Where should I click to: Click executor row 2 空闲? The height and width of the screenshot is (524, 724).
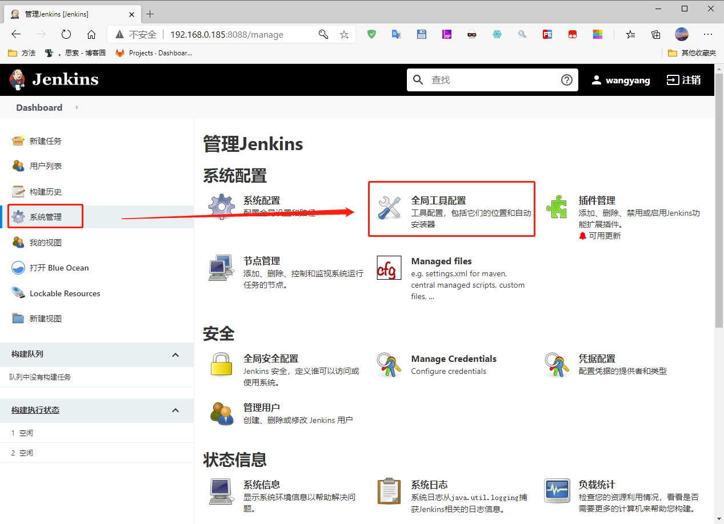(x=97, y=453)
